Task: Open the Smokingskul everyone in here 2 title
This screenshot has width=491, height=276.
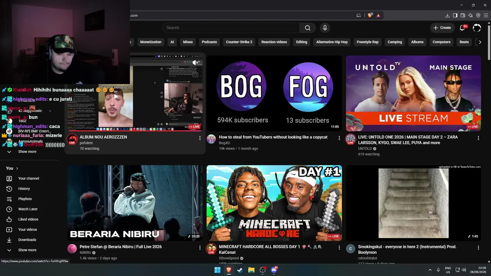Action: [x=407, y=250]
